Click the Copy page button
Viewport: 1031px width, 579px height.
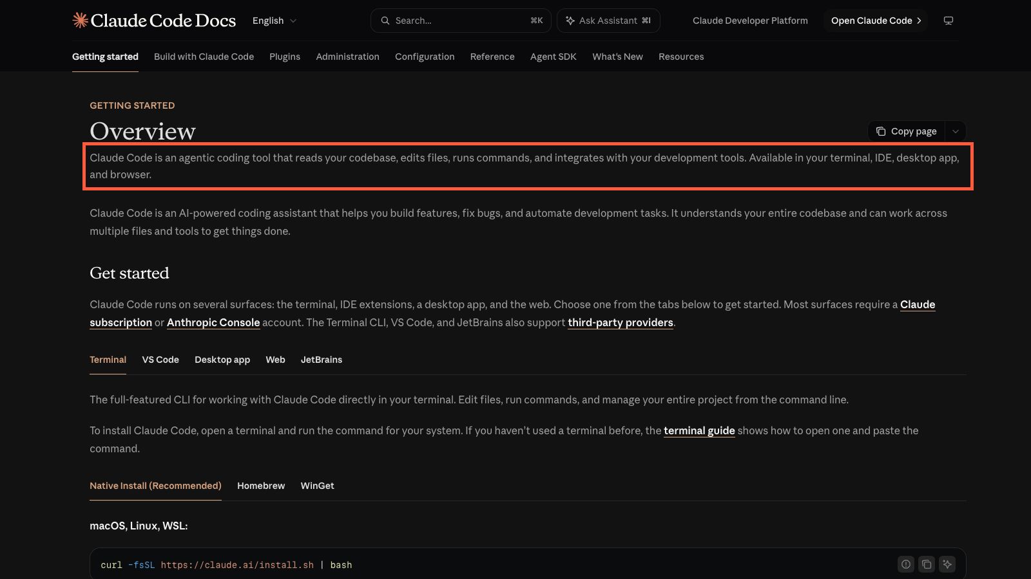[x=906, y=131]
